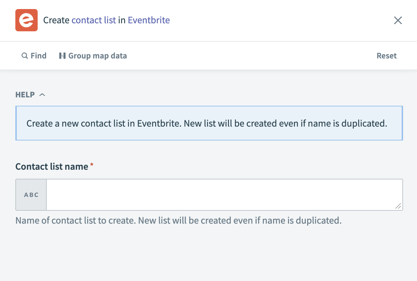
Task: Click the Eventbrite logo icon
Action: click(26, 20)
